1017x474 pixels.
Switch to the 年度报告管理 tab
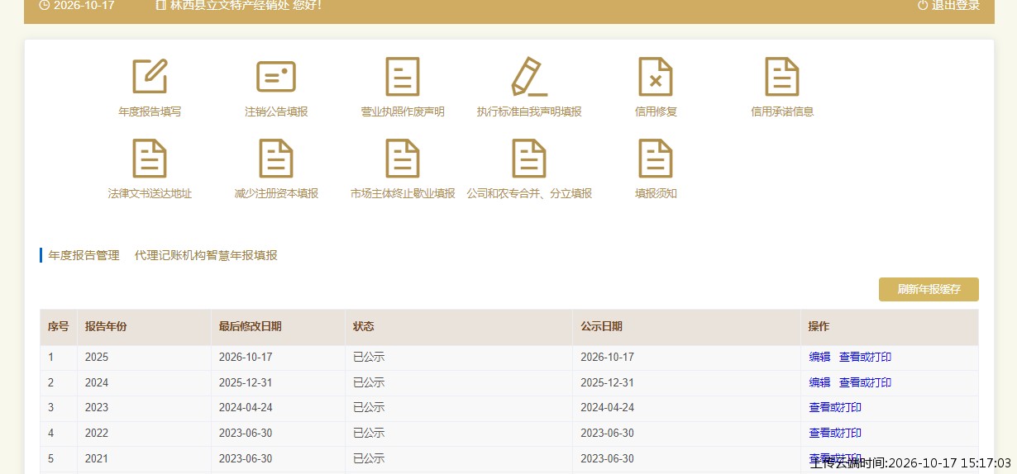[x=84, y=255]
